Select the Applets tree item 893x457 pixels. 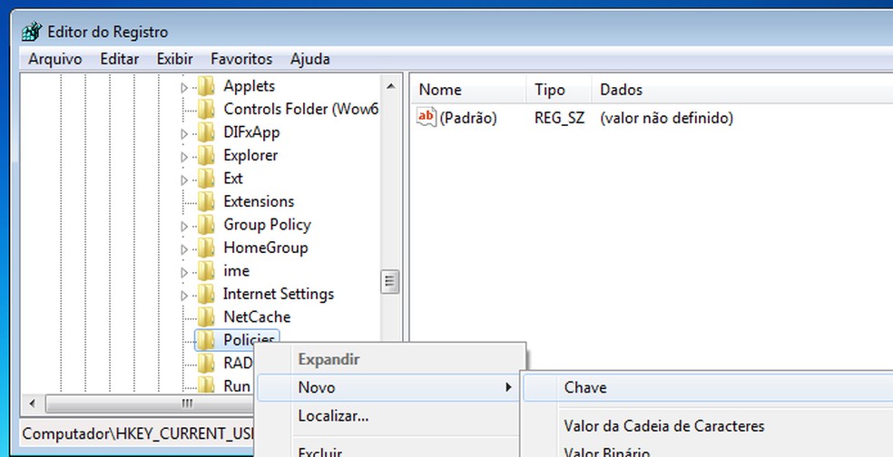[x=249, y=86]
